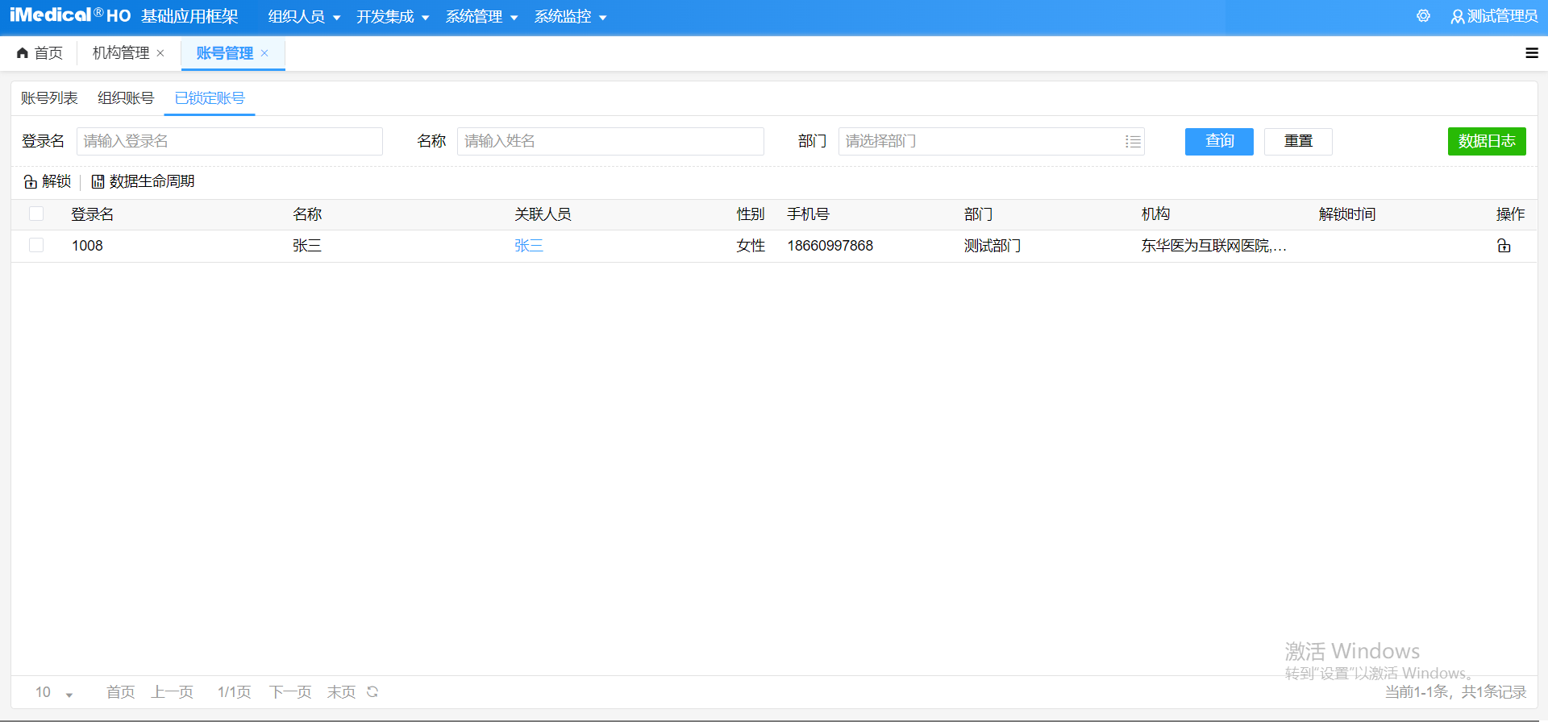
Task: Click the 登录名 column header
Action: point(92,214)
